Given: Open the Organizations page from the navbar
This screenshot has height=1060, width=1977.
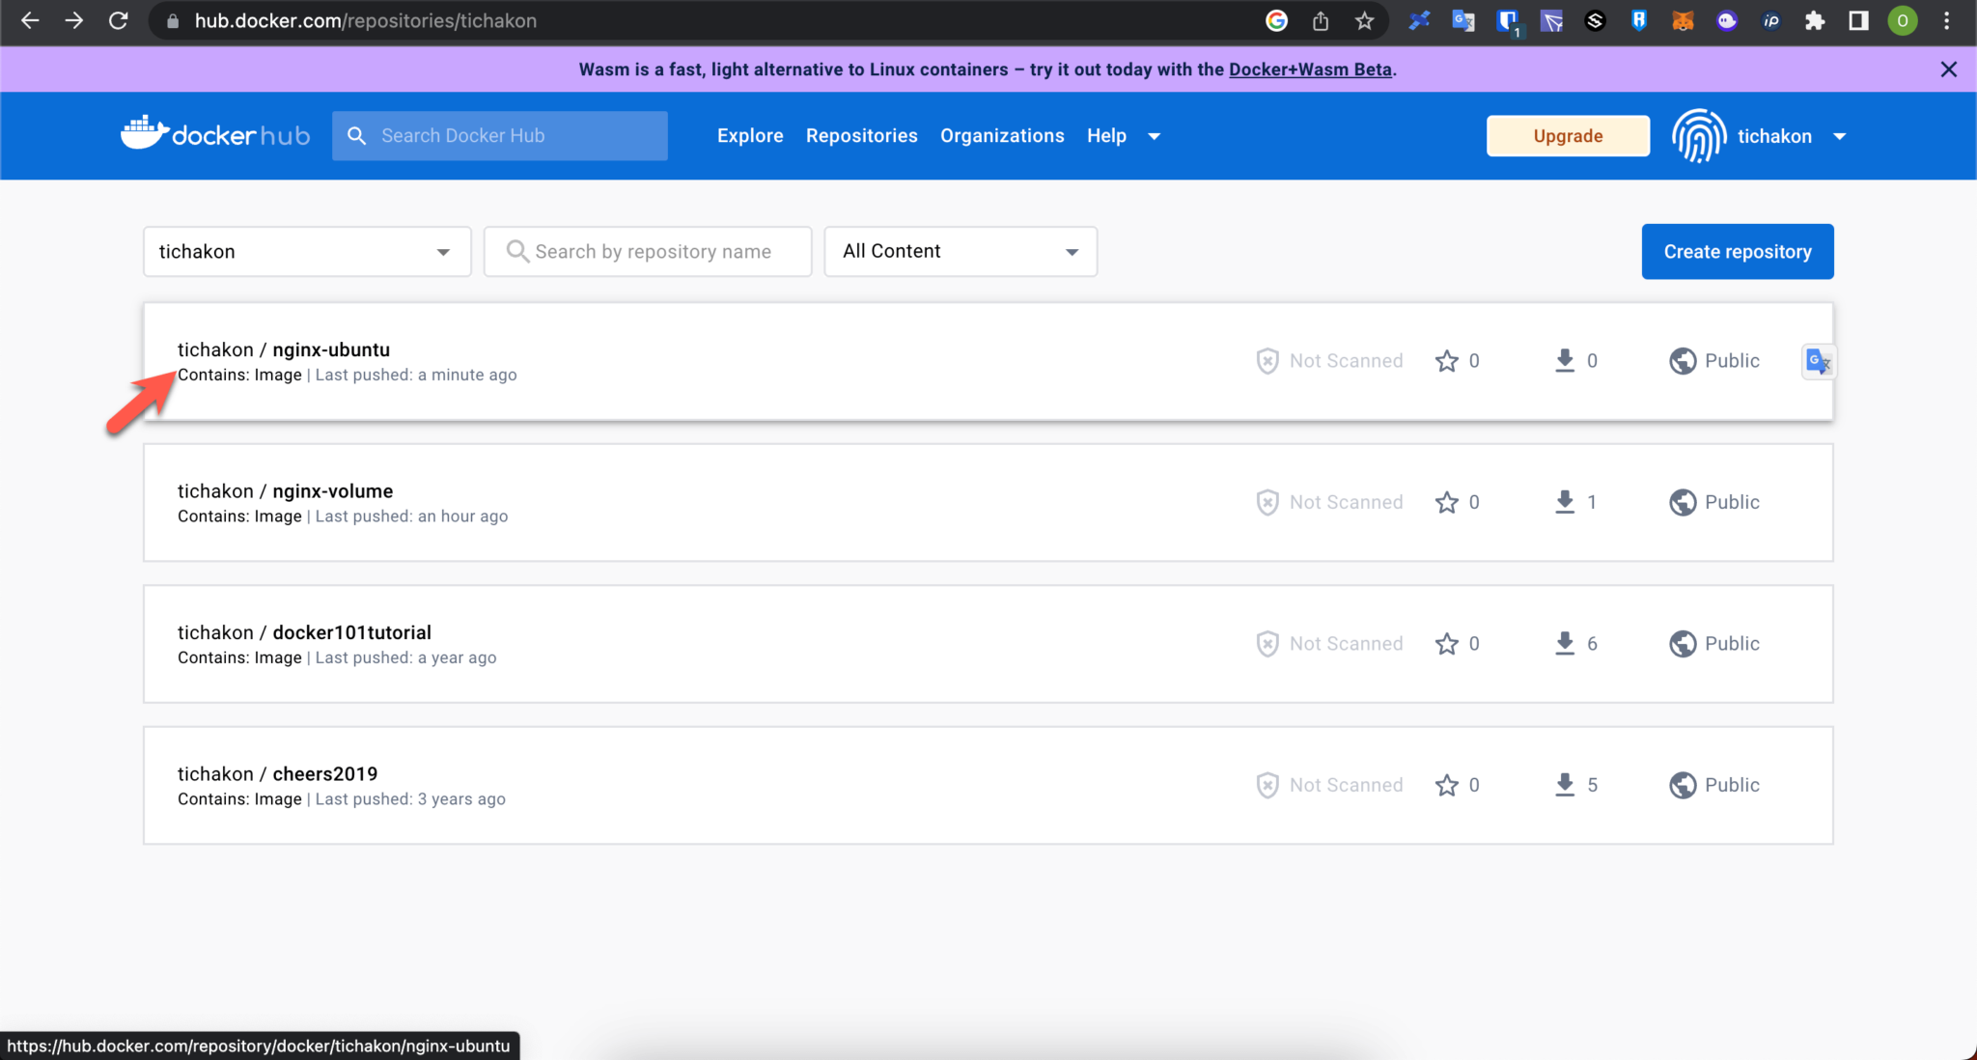Looking at the screenshot, I should coord(1002,135).
